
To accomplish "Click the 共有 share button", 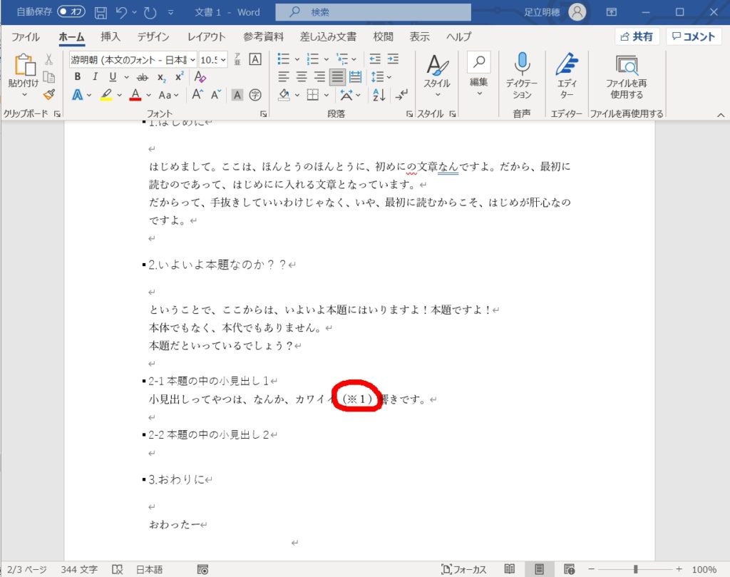I will pyautogui.click(x=637, y=36).
